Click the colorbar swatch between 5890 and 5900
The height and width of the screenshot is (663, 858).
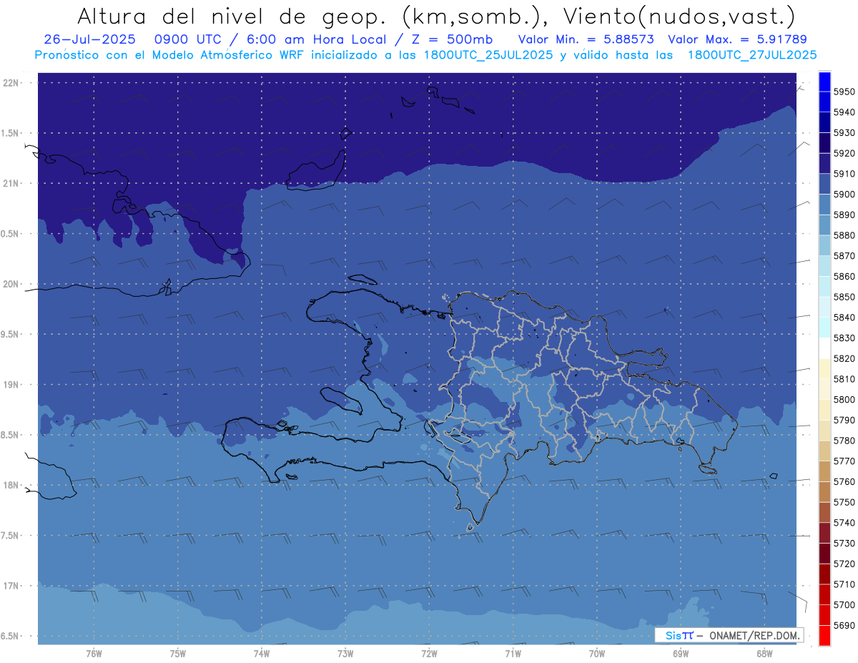click(x=824, y=205)
